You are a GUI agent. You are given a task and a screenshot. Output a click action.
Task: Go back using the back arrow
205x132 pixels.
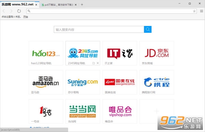coord(4,11)
